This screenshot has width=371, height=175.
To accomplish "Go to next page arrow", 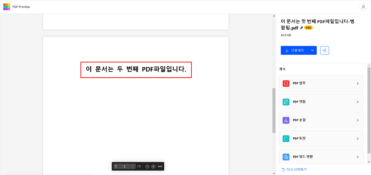I will coord(133,166).
